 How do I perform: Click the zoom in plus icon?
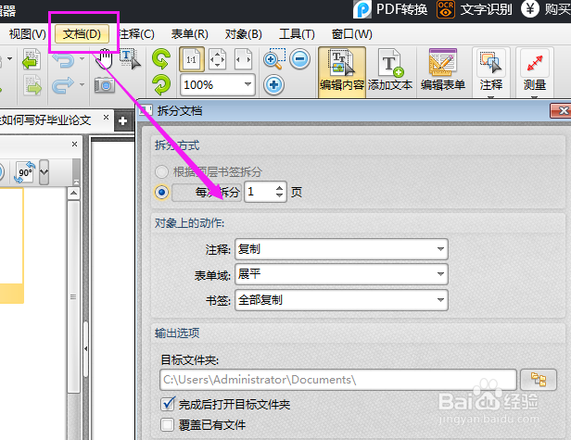tap(273, 85)
